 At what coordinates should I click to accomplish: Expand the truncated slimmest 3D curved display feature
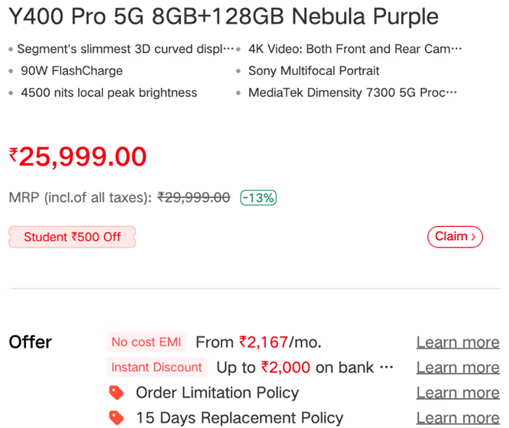click(x=125, y=49)
